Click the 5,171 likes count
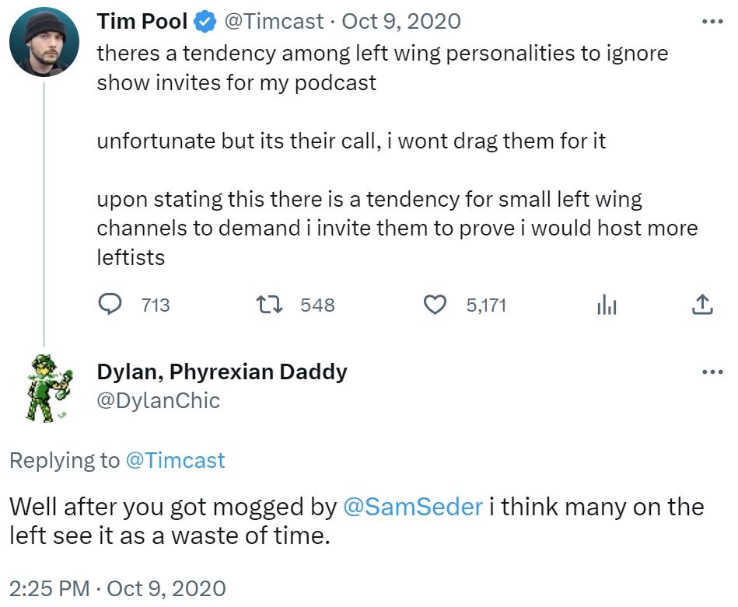This screenshot has width=738, height=607. click(x=486, y=305)
